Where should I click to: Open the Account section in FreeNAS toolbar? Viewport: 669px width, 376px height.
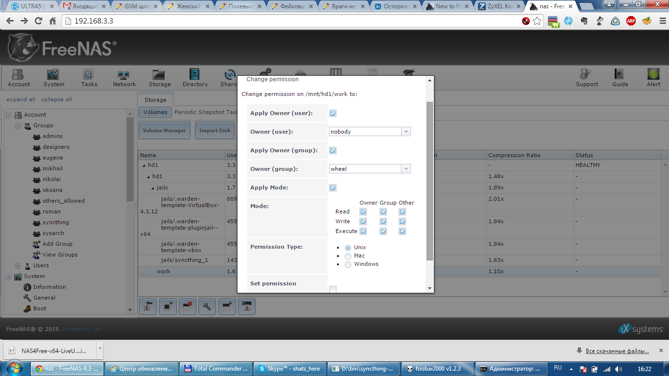(x=19, y=77)
